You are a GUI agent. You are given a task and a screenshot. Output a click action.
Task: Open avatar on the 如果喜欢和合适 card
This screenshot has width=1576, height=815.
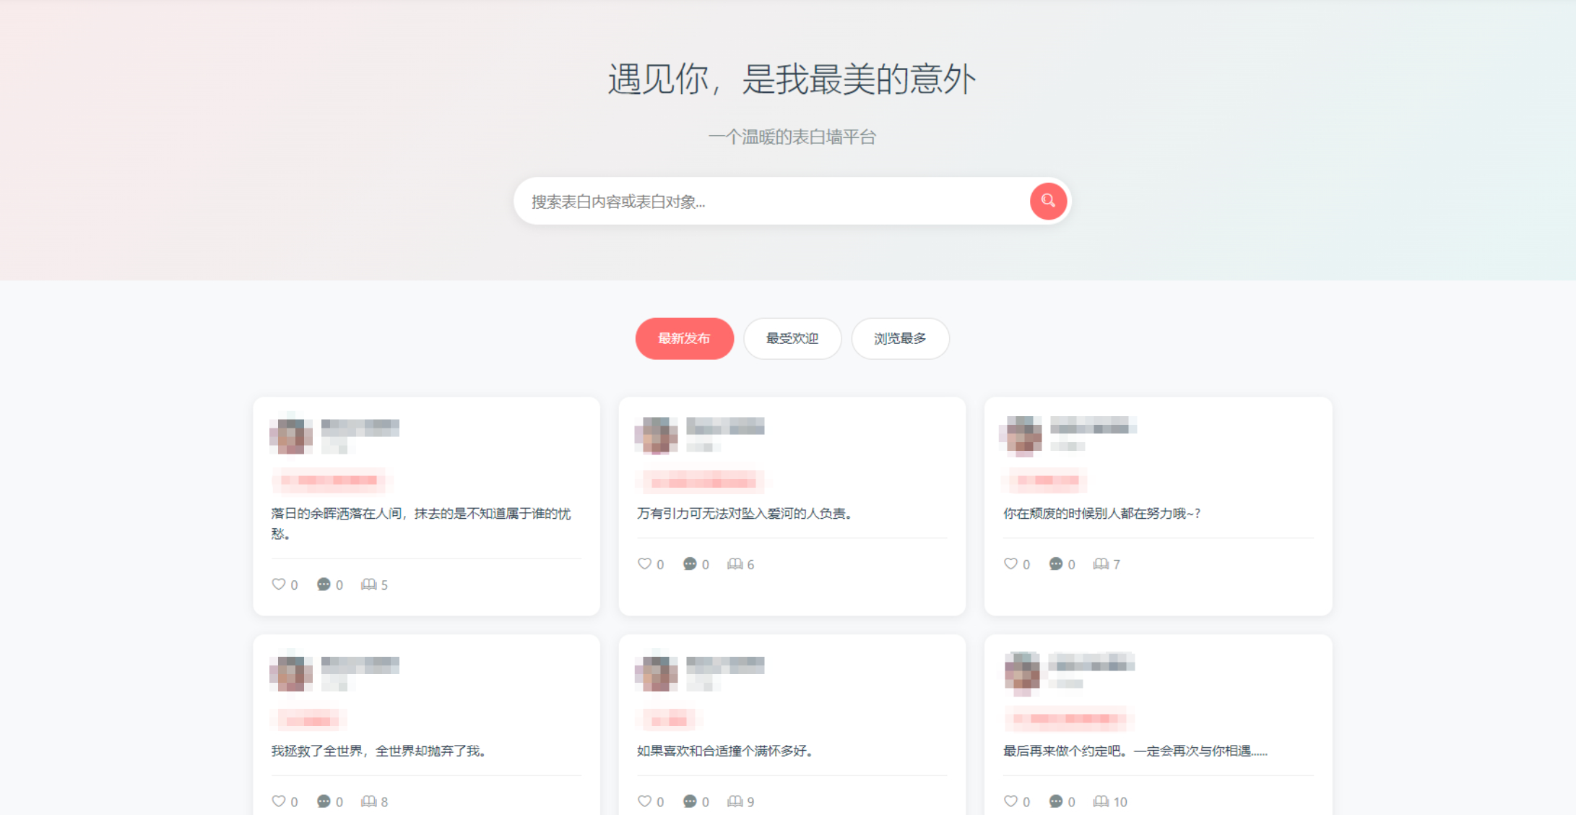[657, 673]
